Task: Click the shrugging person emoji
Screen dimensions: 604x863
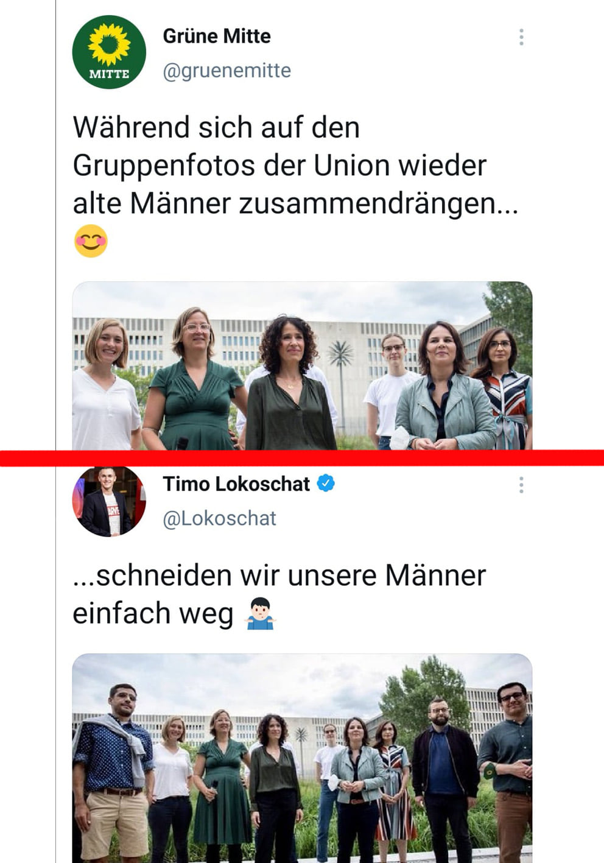Action: click(260, 613)
